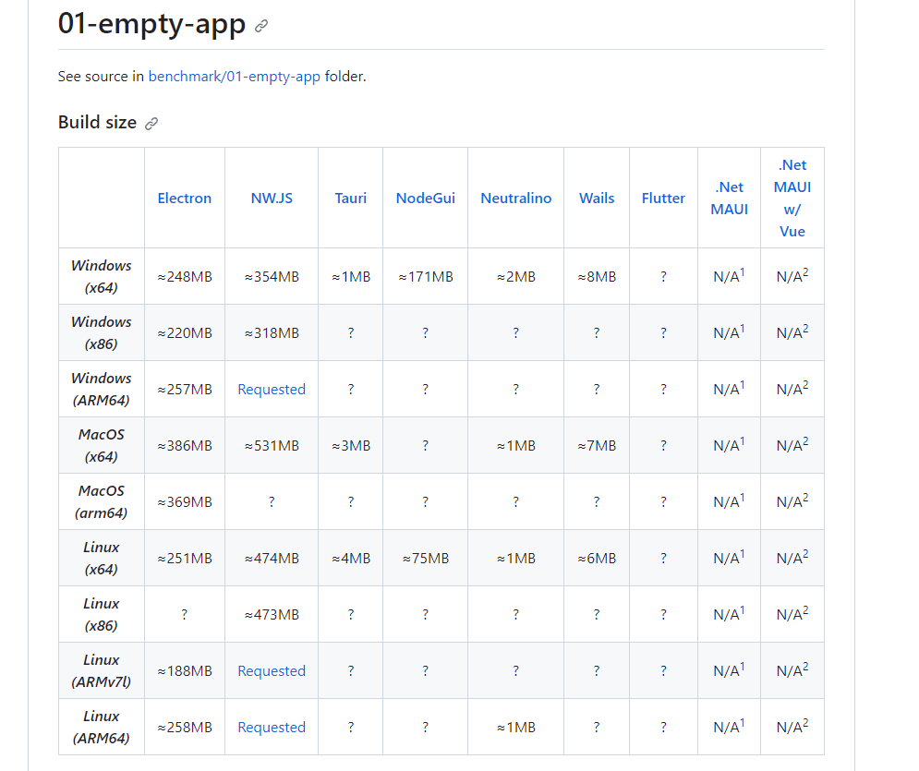Screen dimensions: 919x771
Task: Select the "≈75MB" NodeGui cell
Action: [426, 559]
